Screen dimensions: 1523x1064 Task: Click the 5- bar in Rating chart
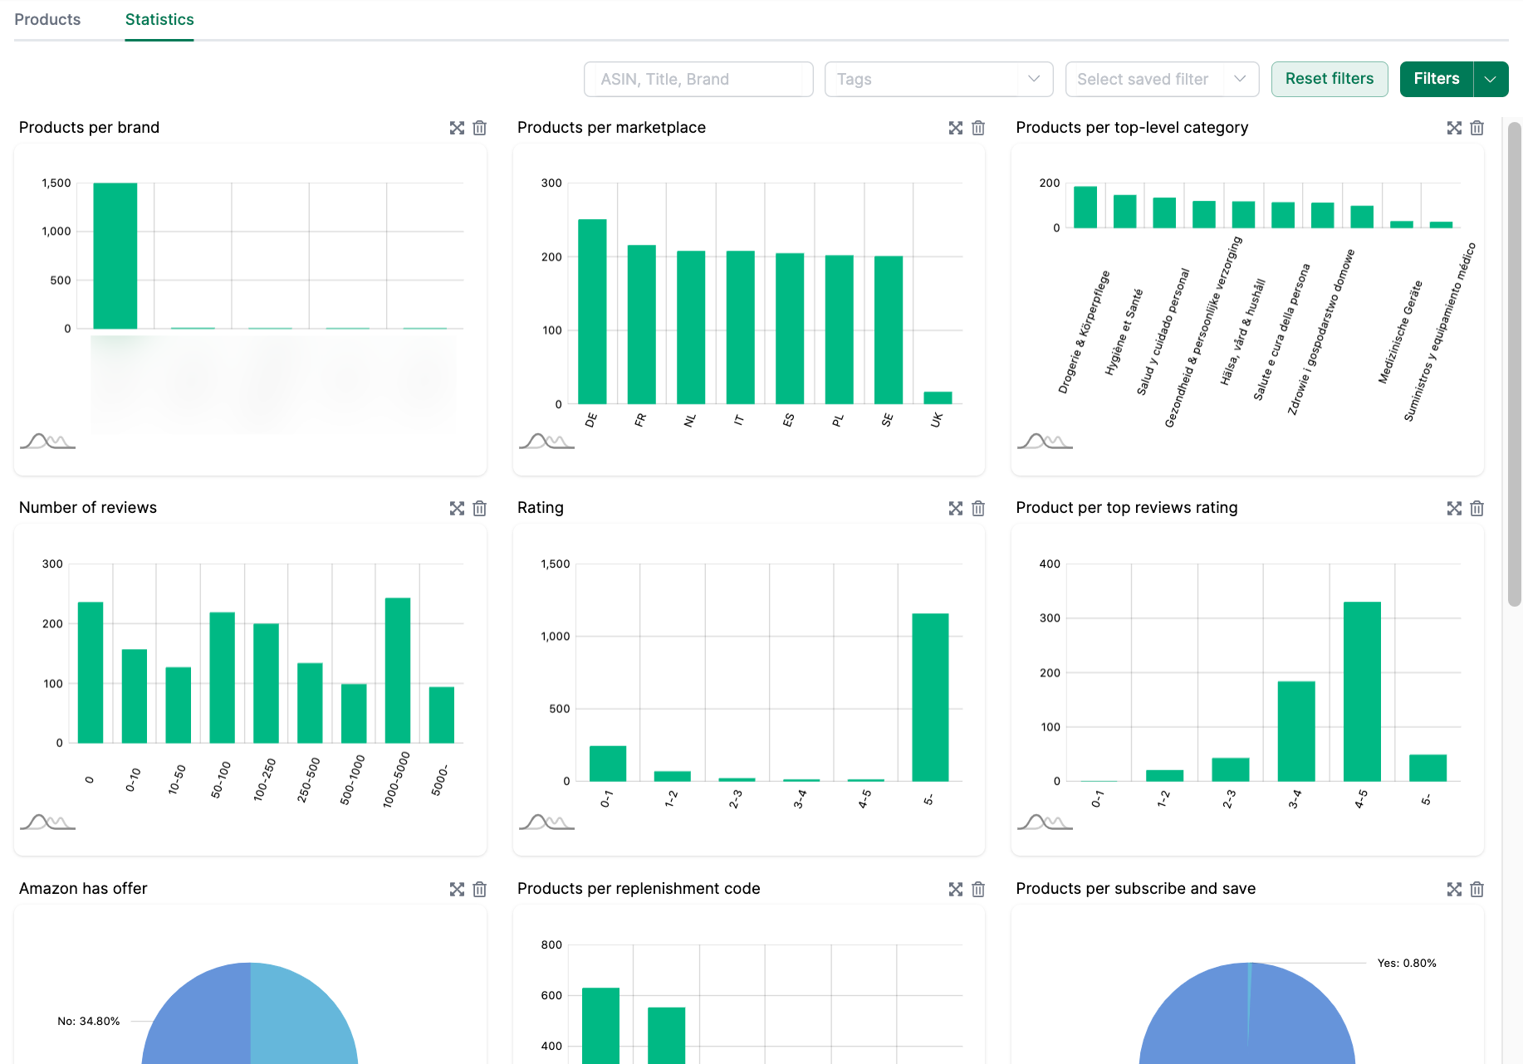930,697
